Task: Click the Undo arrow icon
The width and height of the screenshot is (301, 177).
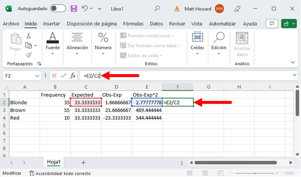Action: point(85,8)
